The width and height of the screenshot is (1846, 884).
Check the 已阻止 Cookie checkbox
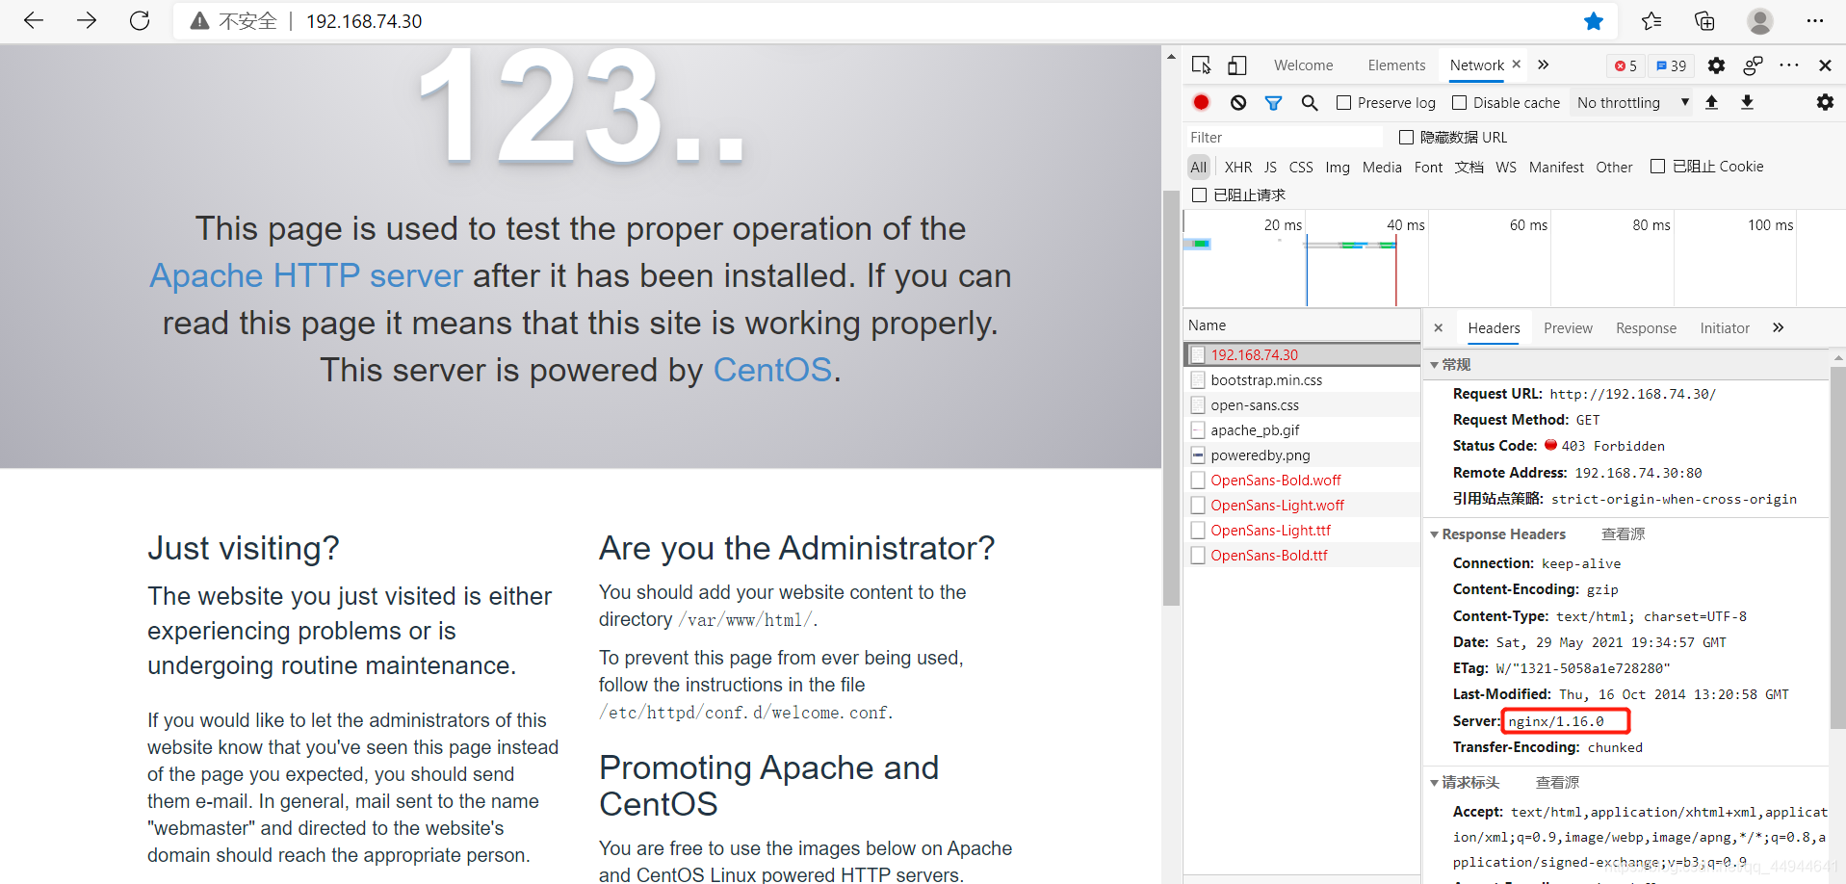[x=1657, y=166]
